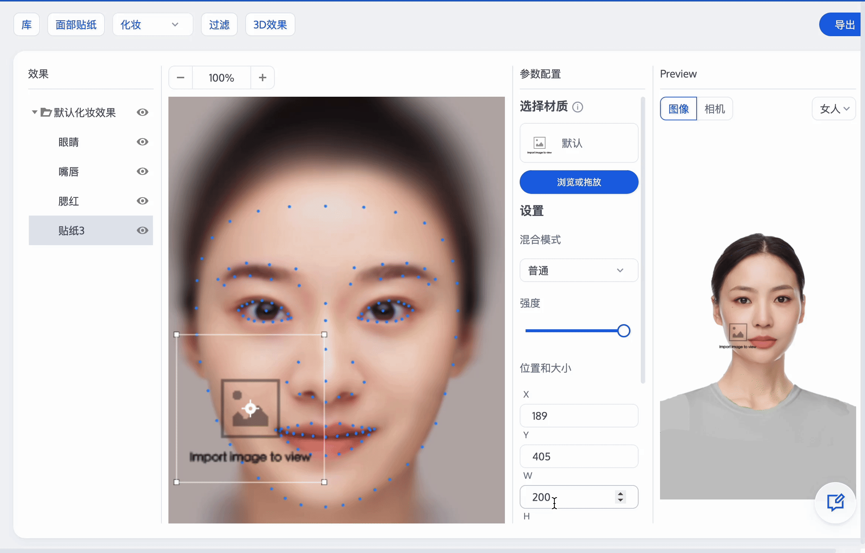Image resolution: width=865 pixels, height=553 pixels.
Task: Toggle visibility of 嘴唇 layer
Action: click(x=143, y=171)
